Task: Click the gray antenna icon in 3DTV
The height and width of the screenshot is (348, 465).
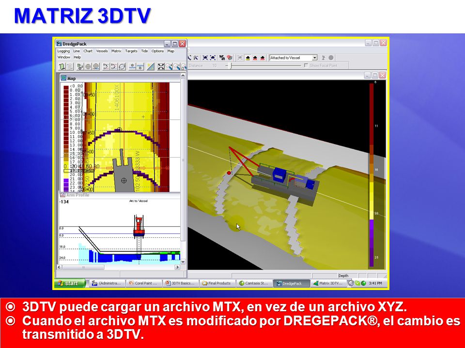Action: tap(324, 58)
